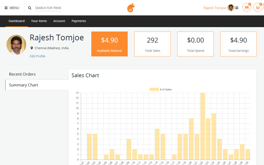264x165 pixels.
Task: Switch to the Dashboard tab
Action: pos(16,21)
